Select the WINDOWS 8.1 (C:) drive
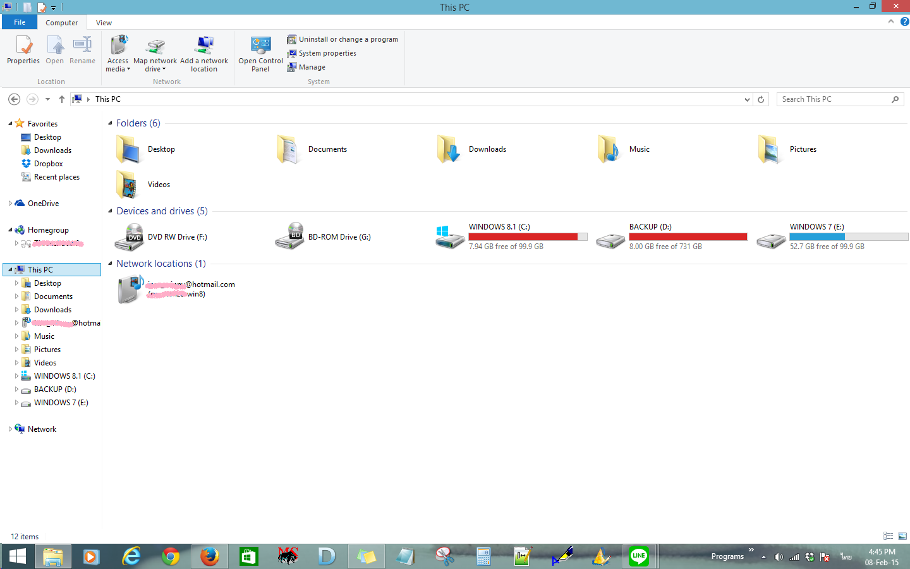Viewport: 910px width, 569px height. 511,237
